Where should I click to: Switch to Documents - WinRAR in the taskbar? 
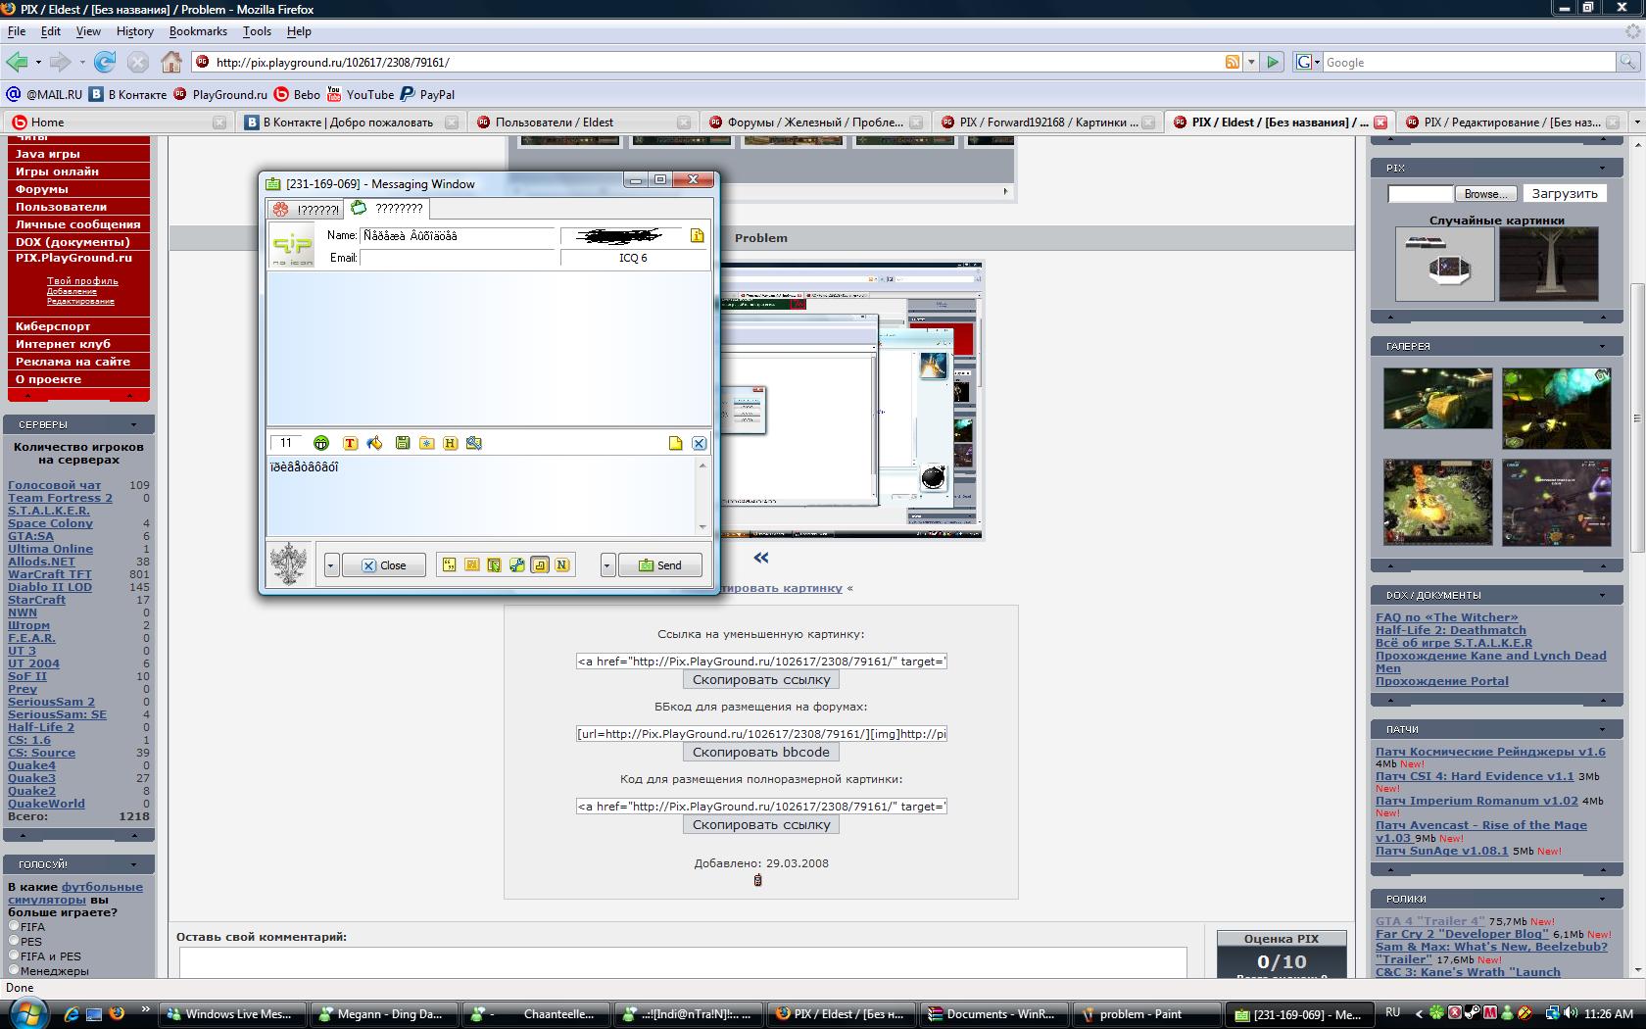point(995,1014)
